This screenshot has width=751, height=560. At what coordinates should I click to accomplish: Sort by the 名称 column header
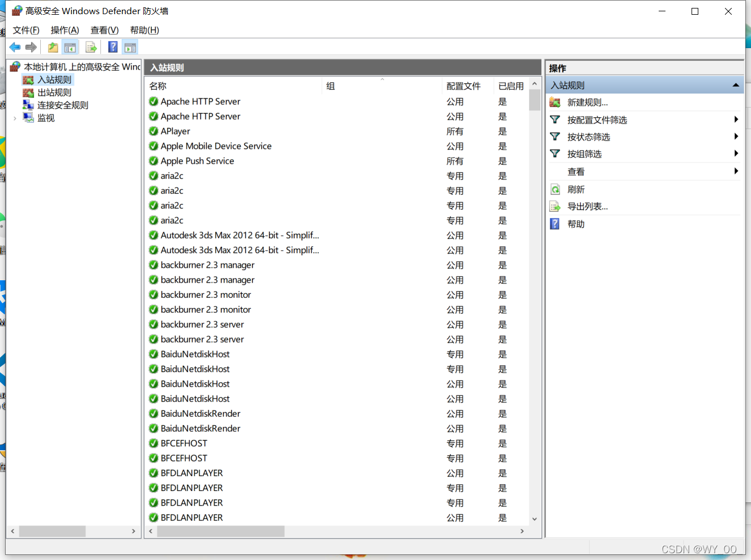(233, 86)
